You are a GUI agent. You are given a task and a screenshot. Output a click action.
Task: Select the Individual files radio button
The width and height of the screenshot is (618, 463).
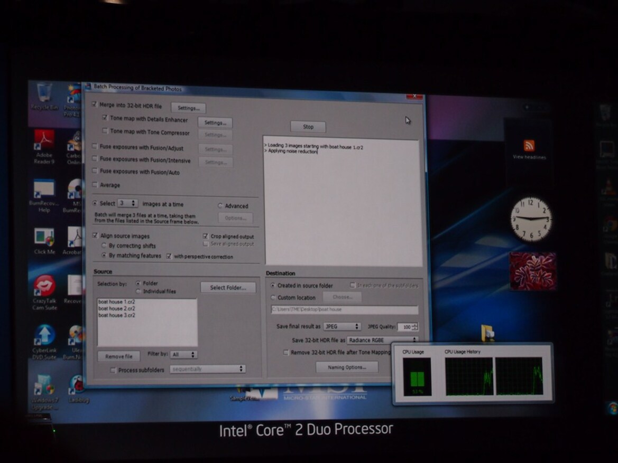139,291
